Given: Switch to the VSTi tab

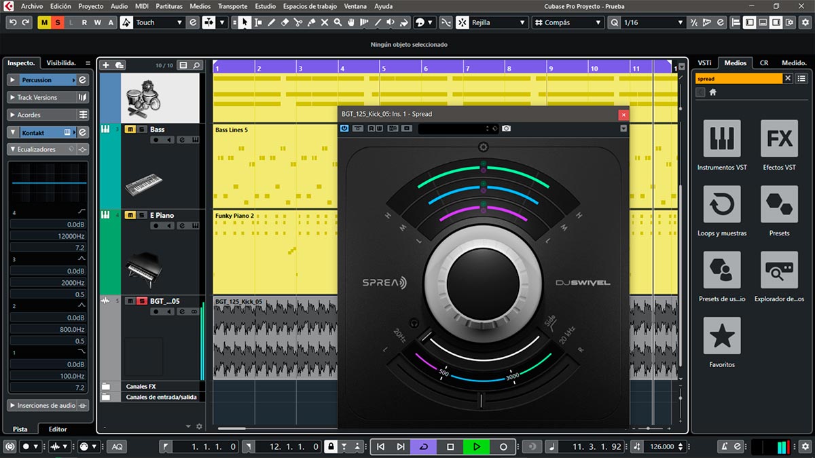Looking at the screenshot, I should click(x=704, y=62).
